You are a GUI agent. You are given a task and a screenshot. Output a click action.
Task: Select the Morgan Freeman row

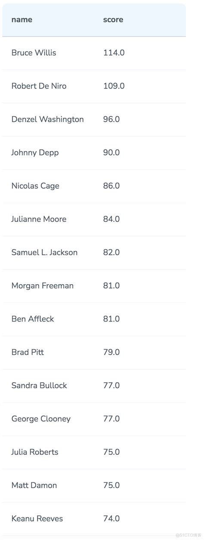[94, 286]
